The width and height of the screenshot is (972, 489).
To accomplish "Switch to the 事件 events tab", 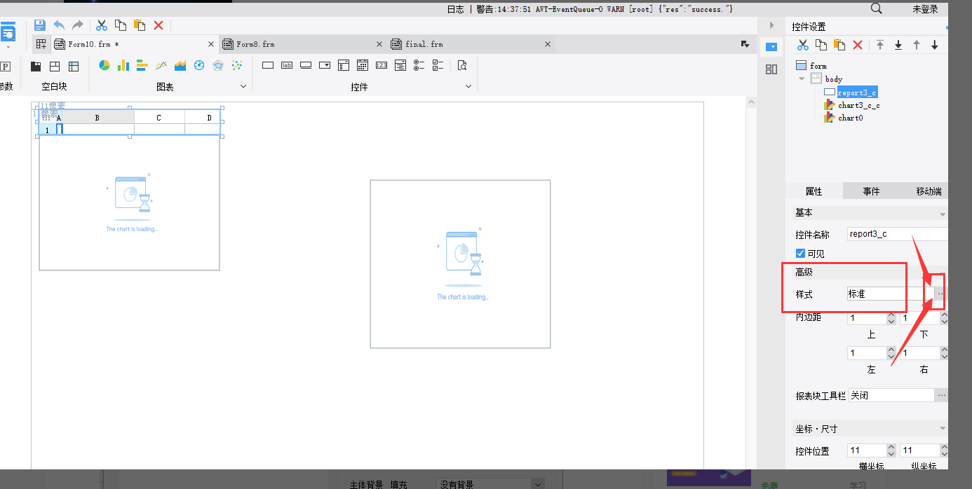I will pyautogui.click(x=871, y=191).
